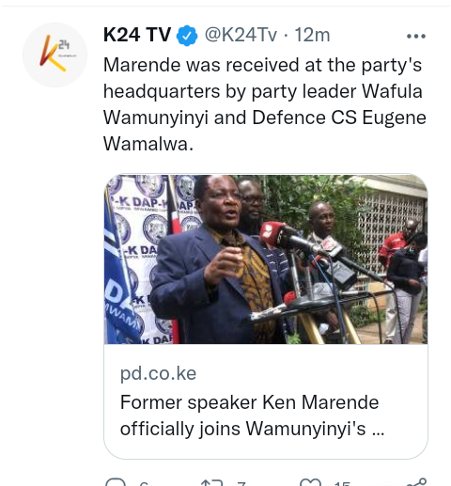Viewport: 451px width, 486px height.
Task: Reply to the K24 TV tweet
Action: pyautogui.click(x=116, y=482)
